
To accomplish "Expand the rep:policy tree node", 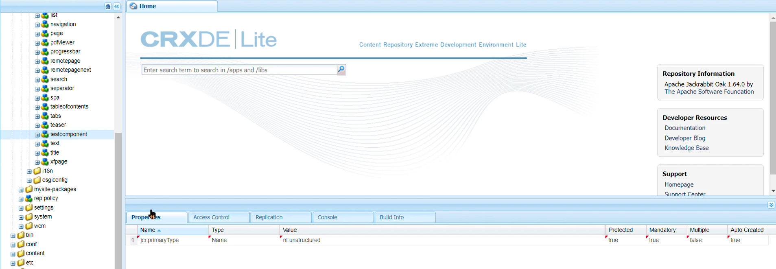I will (x=21, y=199).
